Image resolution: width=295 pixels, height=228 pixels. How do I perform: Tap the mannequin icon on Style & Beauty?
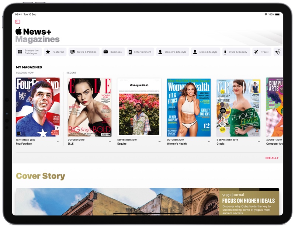[225, 52]
